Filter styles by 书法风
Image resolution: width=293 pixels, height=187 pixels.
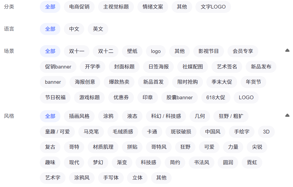(202, 162)
